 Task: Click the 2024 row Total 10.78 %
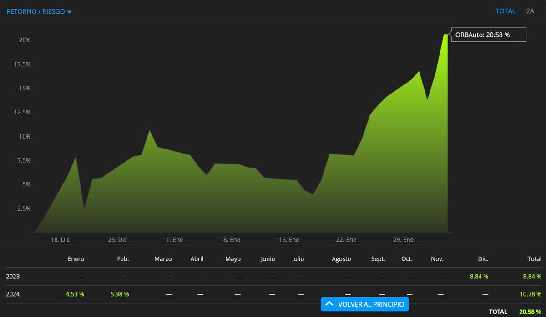tap(530, 294)
